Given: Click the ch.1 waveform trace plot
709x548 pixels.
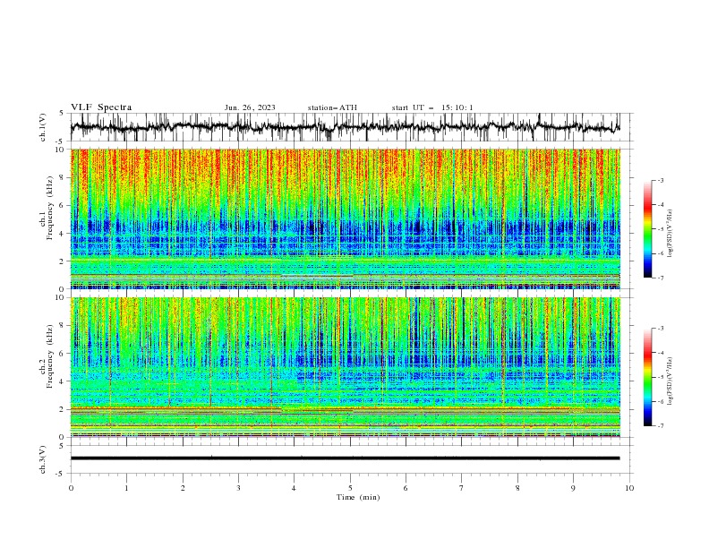Looking at the screenshot, I should [345, 127].
